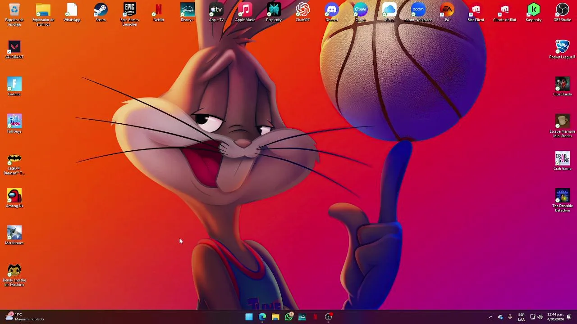Image resolution: width=577 pixels, height=324 pixels.
Task: Open Apple TV shortcut
Action: pyautogui.click(x=216, y=13)
